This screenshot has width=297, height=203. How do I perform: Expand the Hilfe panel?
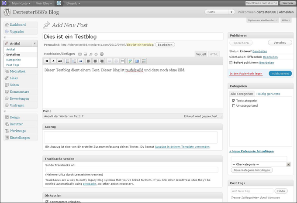tap(286, 20)
